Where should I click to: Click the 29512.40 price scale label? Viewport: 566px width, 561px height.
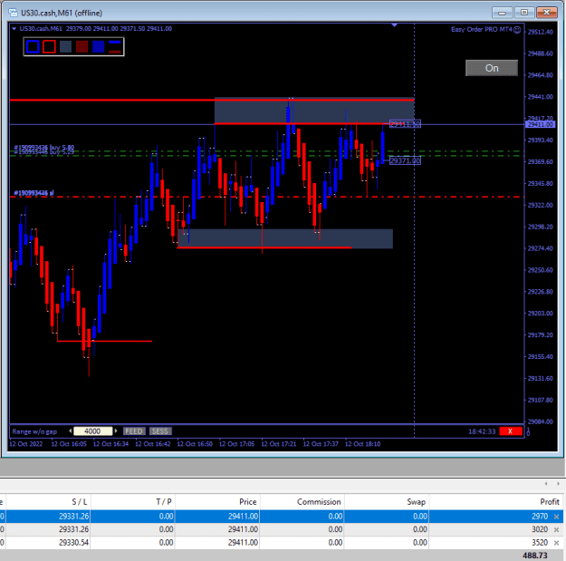tap(540, 32)
